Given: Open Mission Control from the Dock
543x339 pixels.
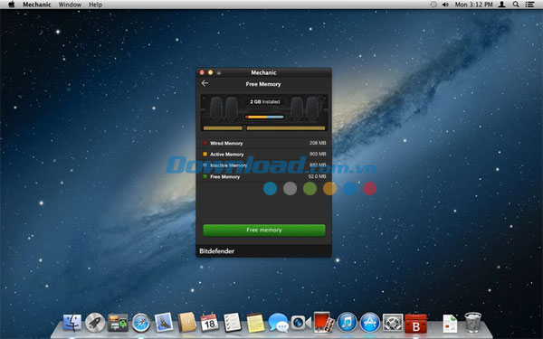Looking at the screenshot, I should click(118, 323).
